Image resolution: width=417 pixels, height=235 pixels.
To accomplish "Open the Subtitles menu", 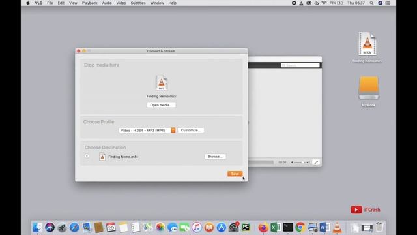I will click(138, 3).
